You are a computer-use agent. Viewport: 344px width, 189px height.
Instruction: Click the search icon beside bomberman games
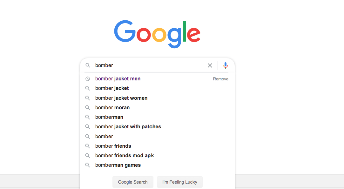[88, 165]
